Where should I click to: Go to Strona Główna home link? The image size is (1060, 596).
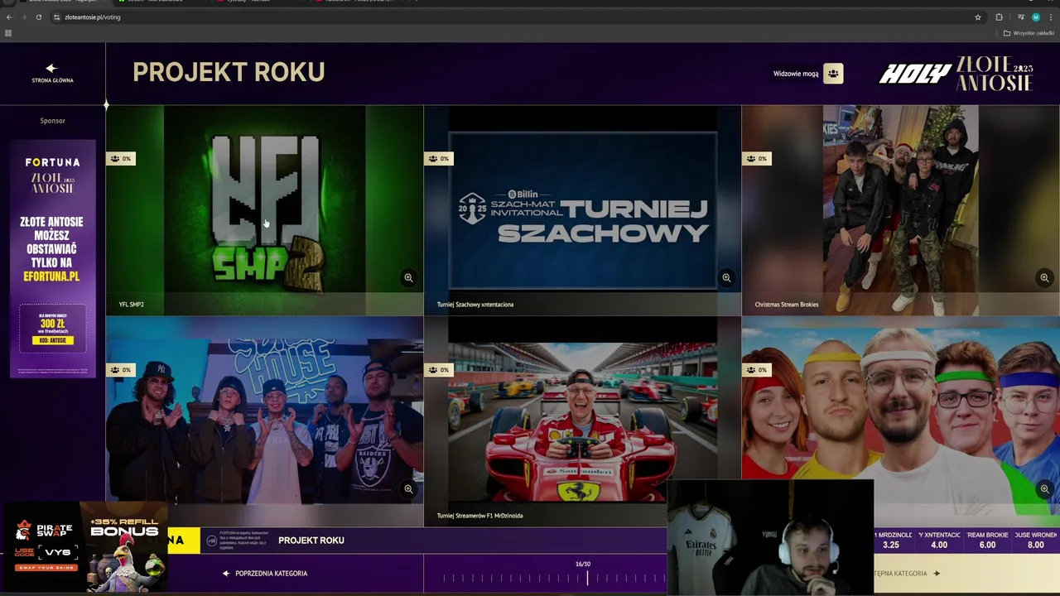coord(52,74)
